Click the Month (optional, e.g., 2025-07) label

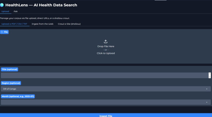(x=18, y=96)
